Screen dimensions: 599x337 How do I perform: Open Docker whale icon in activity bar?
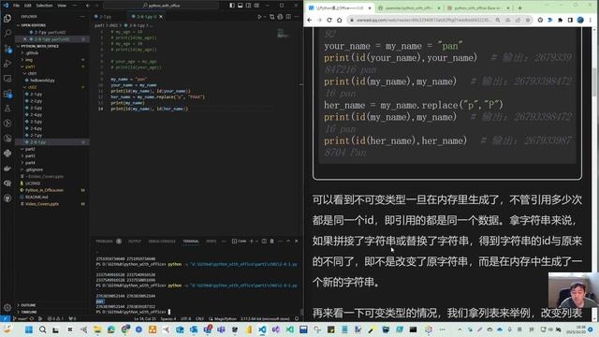pyautogui.click(x=7, y=168)
